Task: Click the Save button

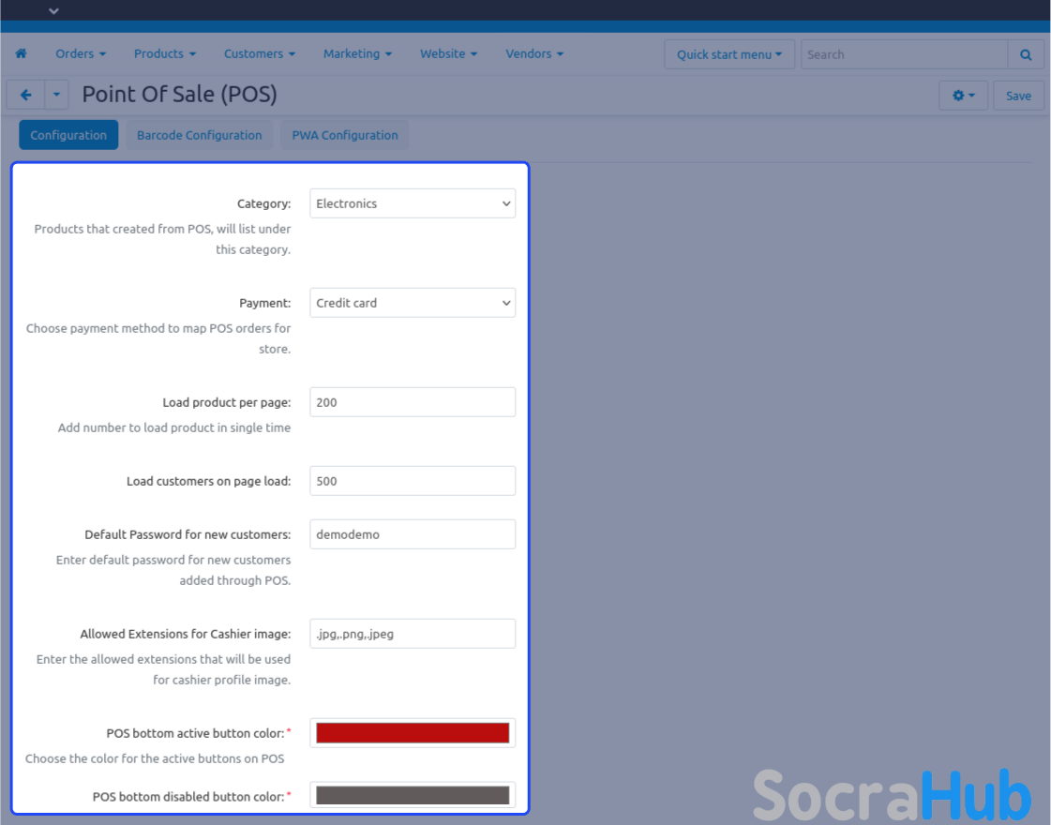Action: pos(1018,96)
